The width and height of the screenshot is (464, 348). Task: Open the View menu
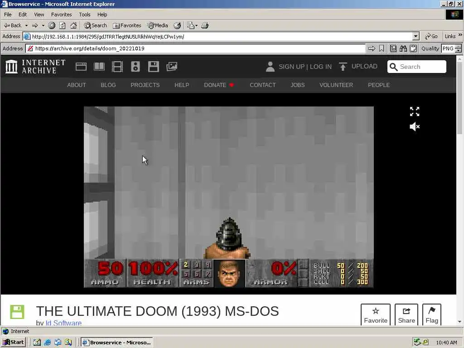pyautogui.click(x=39, y=14)
